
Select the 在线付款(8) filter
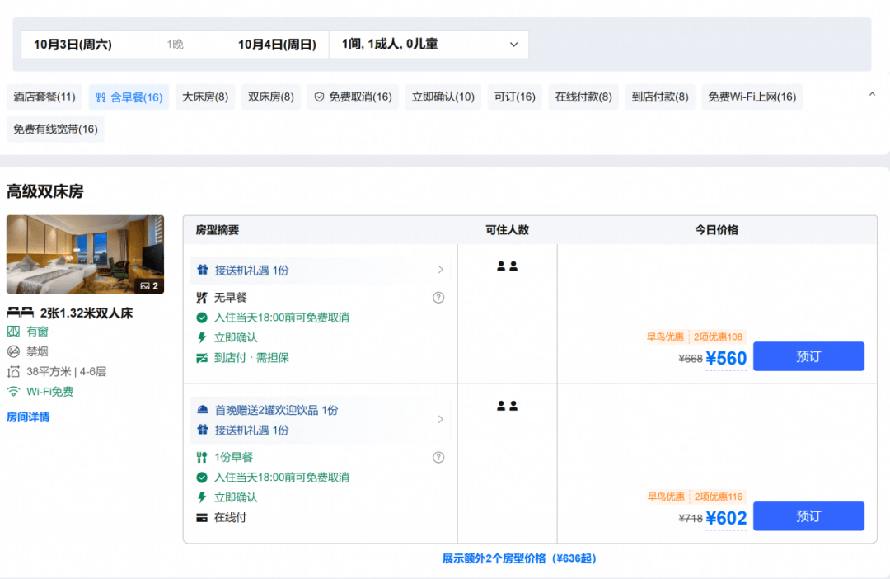pos(583,96)
